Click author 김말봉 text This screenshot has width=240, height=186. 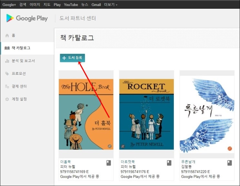(x=186, y=167)
